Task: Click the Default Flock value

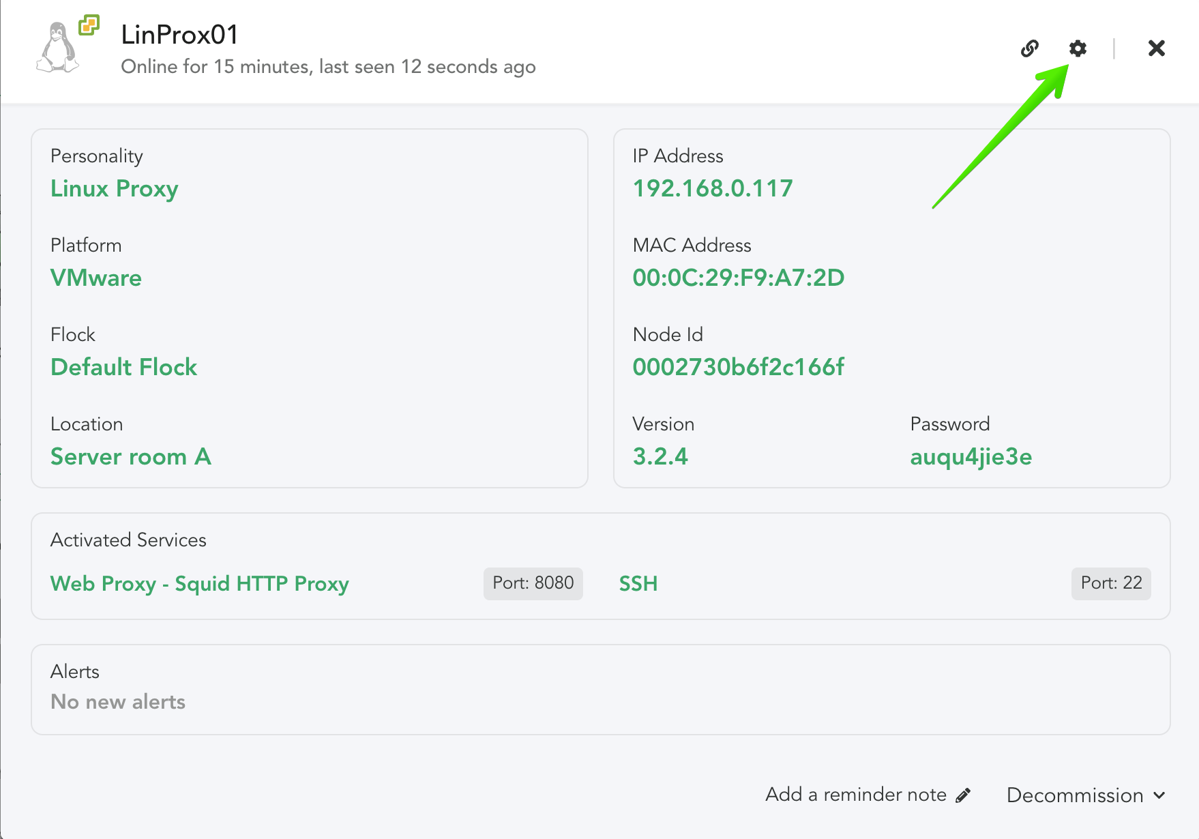Action: point(123,367)
